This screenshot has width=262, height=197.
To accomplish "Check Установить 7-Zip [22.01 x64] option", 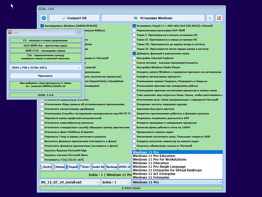I will (x=42, y=160).
